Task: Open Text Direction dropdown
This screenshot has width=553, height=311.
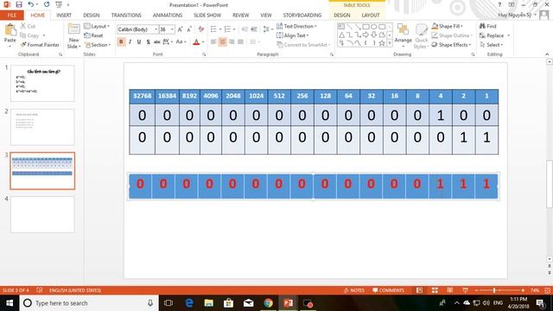Action: [296, 26]
